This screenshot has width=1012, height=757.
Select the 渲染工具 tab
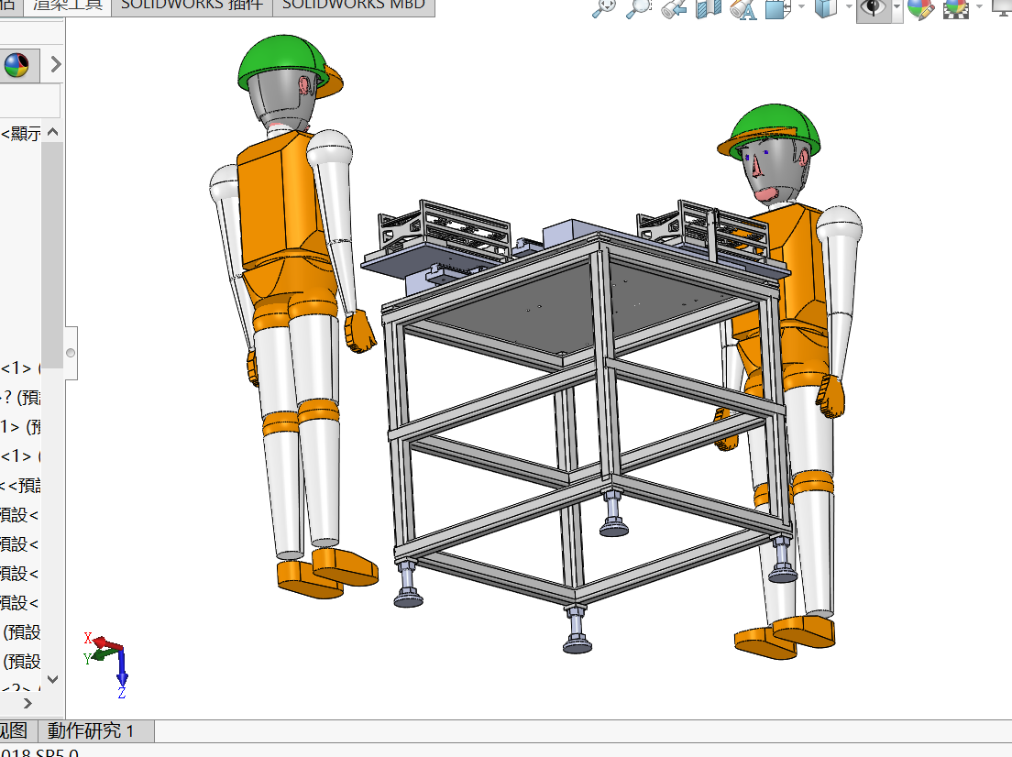pos(68,6)
